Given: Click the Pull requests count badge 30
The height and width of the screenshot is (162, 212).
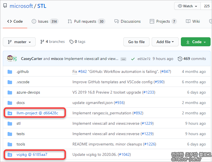Looking at the screenshot, I should pos(102,21).
